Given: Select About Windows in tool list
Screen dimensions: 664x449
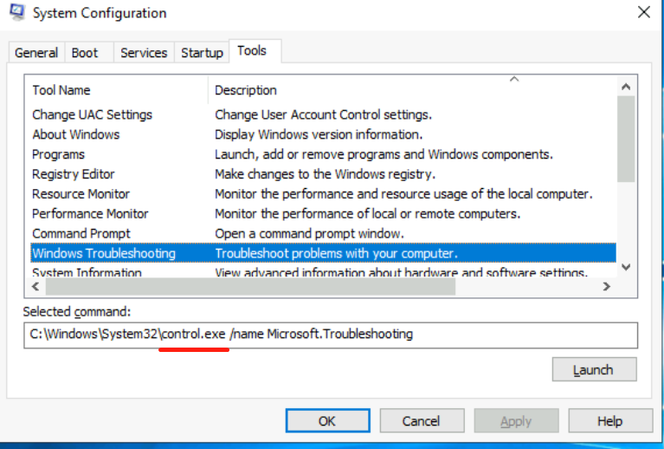Looking at the screenshot, I should tap(76, 134).
